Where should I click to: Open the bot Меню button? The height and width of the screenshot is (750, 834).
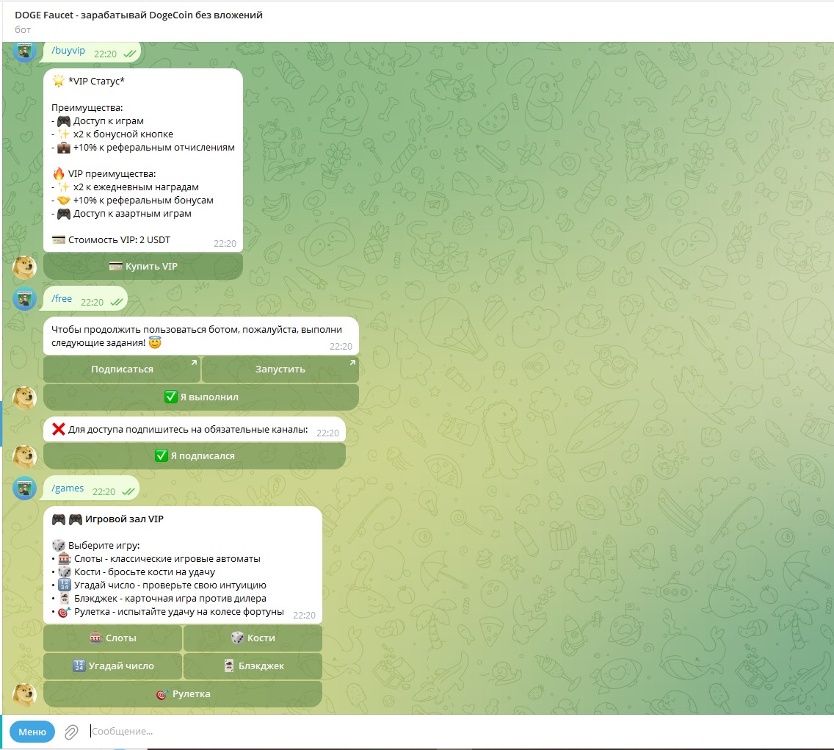(32, 732)
